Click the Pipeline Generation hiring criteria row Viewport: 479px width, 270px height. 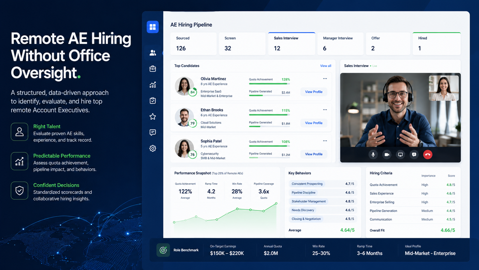412,211
